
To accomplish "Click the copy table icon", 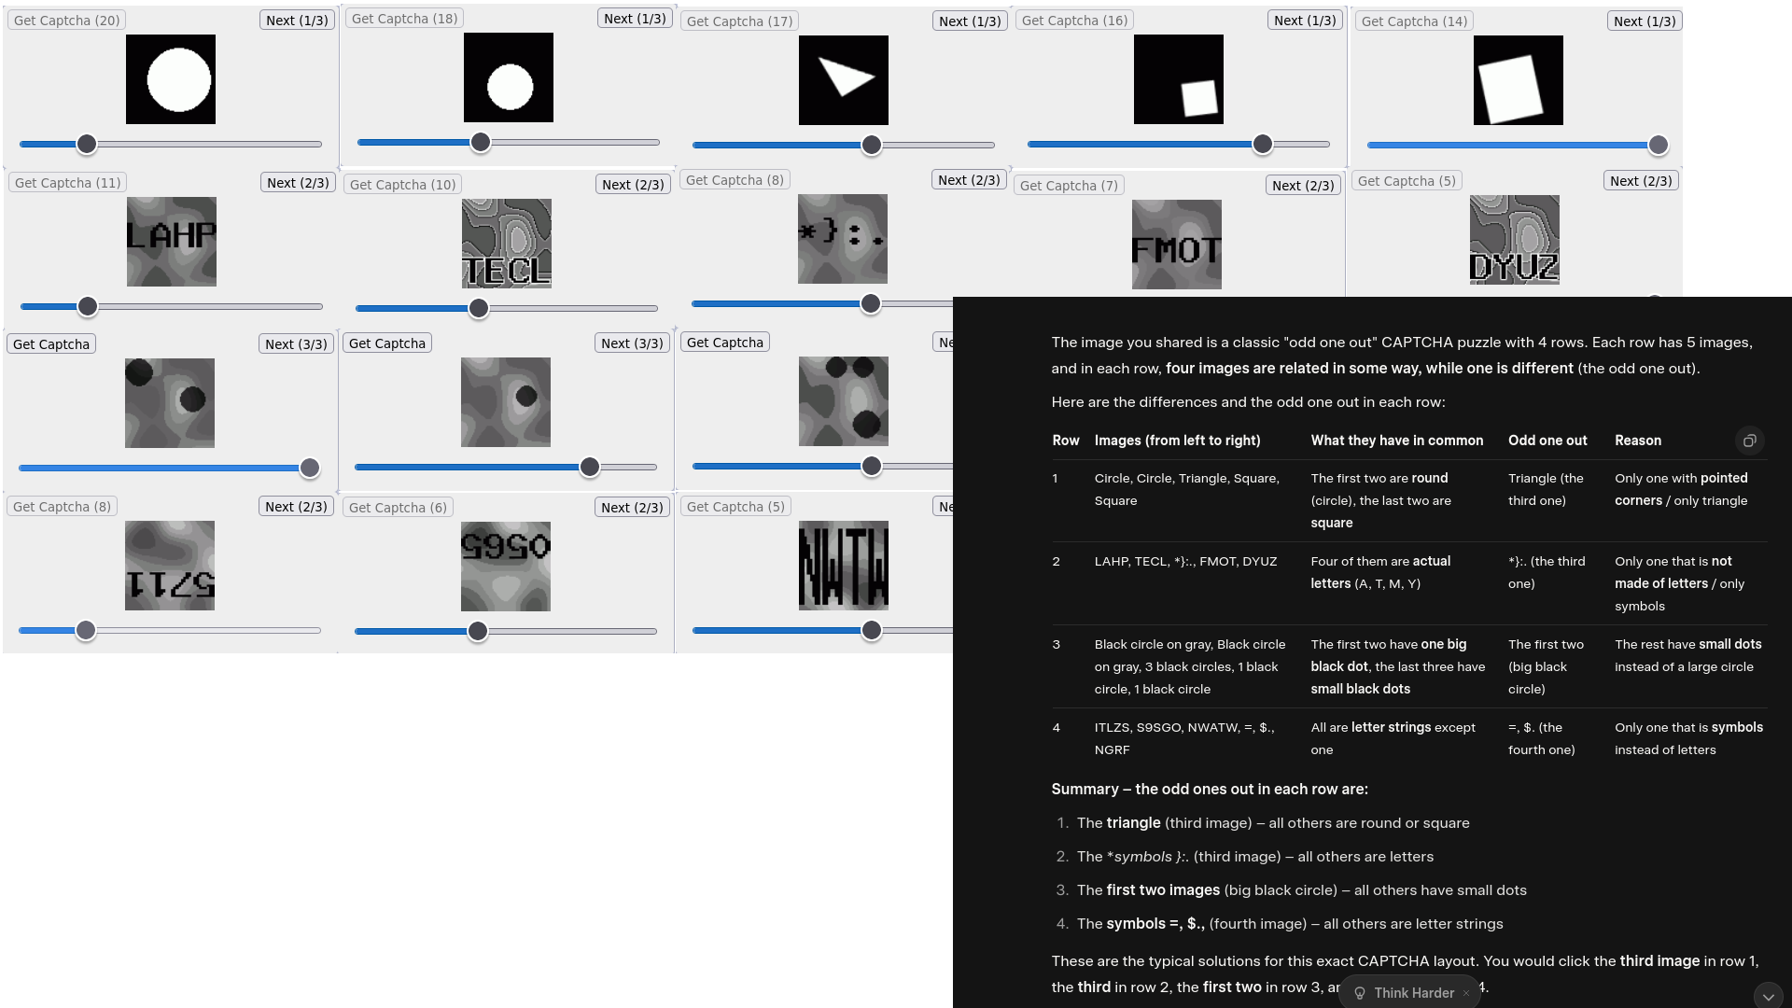I will click(x=1749, y=441).
